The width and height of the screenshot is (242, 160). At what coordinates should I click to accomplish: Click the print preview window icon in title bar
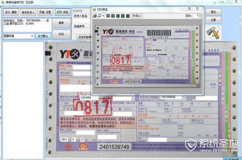[x=94, y=10]
